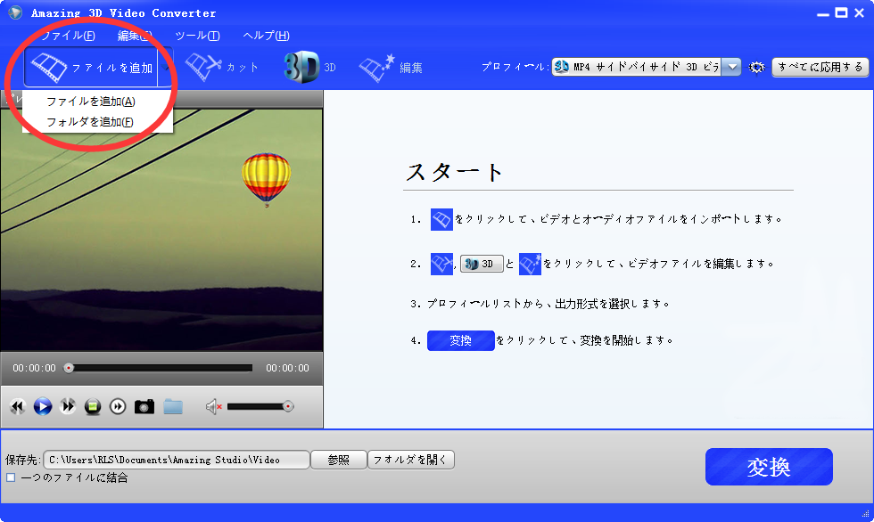
Task: Select フォルダを追加(F) from the dropdown menu
Action: (89, 122)
